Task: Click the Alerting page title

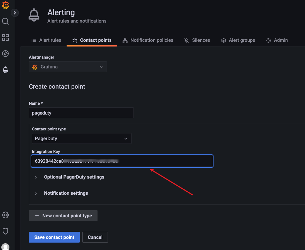Action: (x=61, y=12)
